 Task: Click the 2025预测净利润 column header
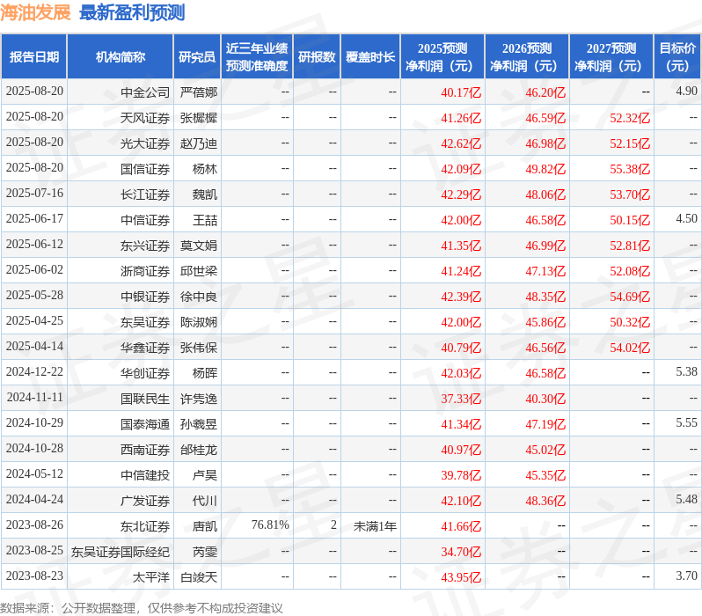click(x=442, y=57)
